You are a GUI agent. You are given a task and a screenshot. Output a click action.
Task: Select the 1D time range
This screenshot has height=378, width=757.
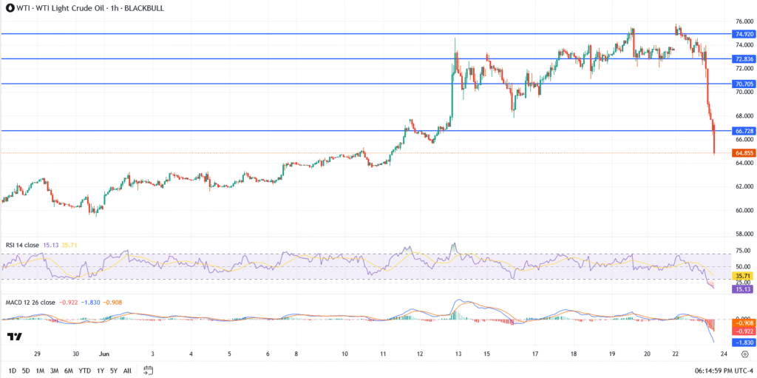(13, 370)
